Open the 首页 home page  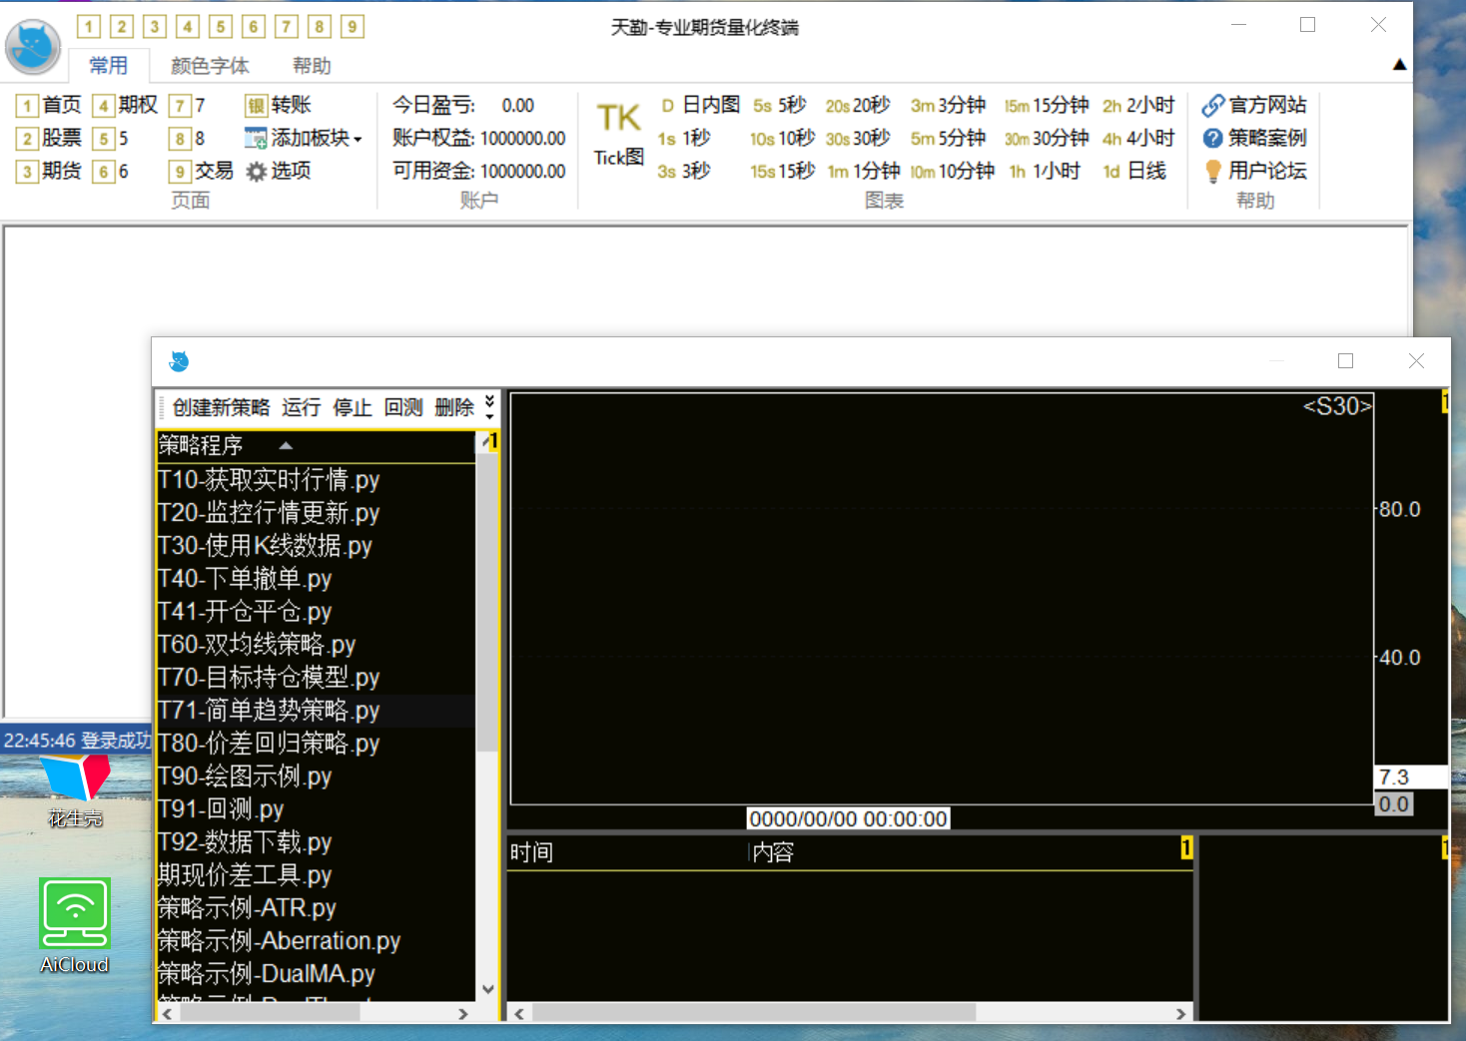(x=49, y=105)
